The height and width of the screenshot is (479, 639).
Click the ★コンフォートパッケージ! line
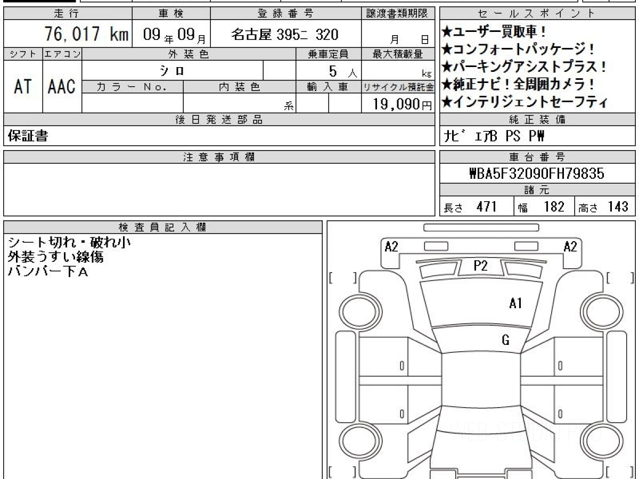coord(519,49)
